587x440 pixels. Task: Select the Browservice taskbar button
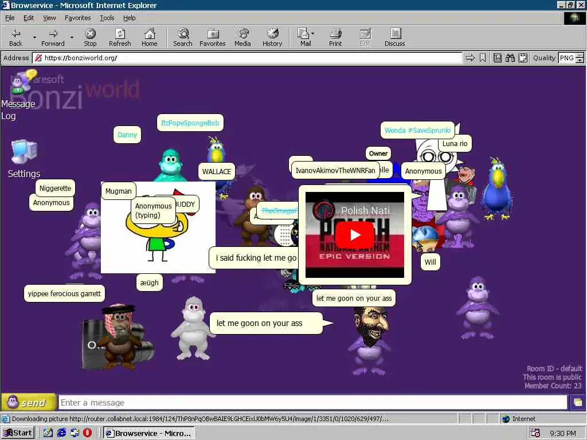[x=149, y=433]
